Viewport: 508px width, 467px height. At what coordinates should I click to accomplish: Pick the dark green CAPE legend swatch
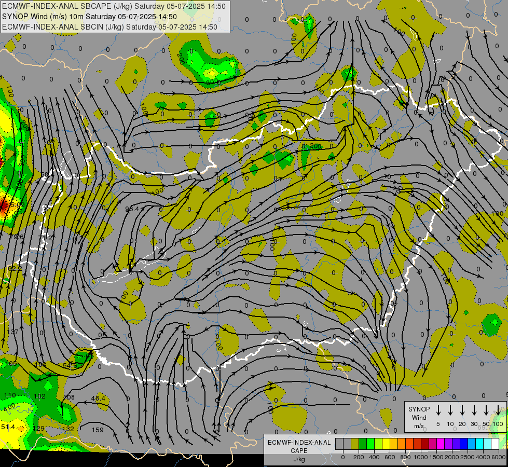[x=363, y=444]
